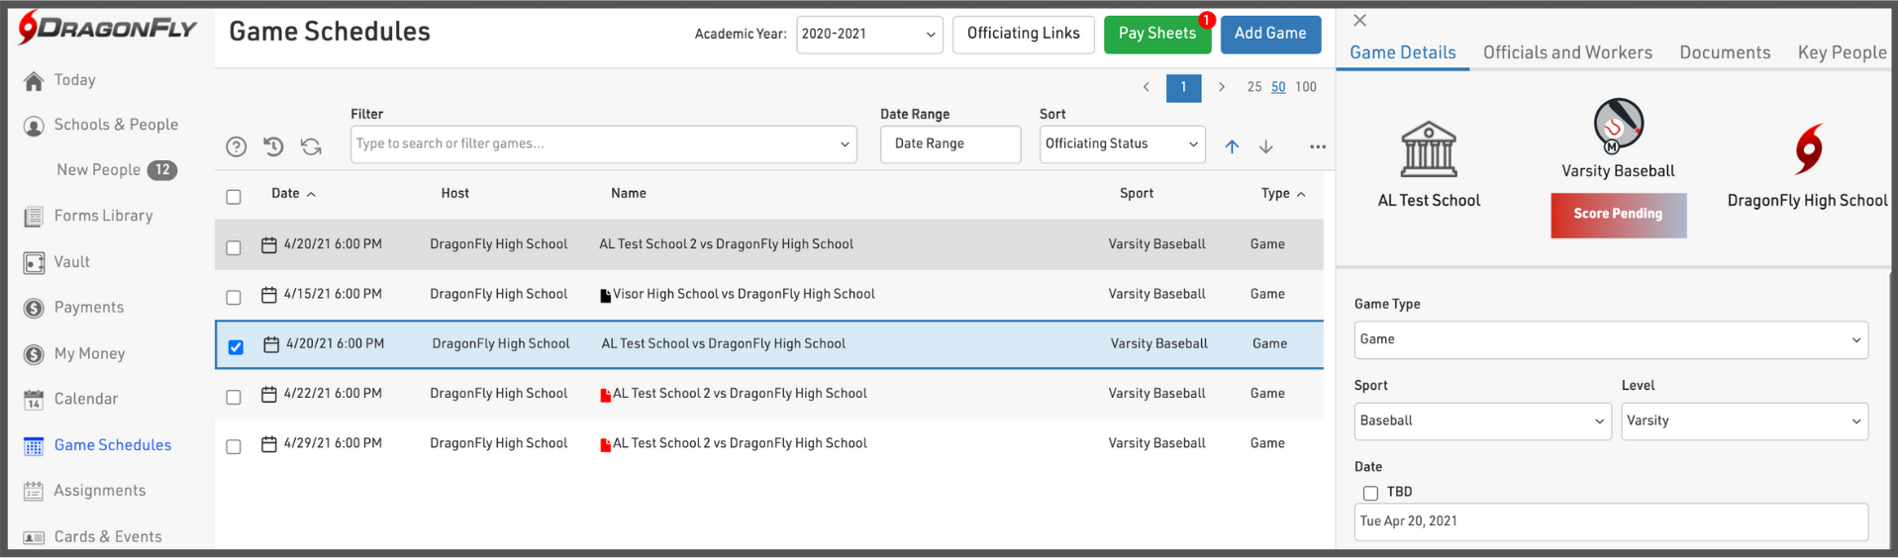Sort descending with the down arrow

click(1266, 146)
